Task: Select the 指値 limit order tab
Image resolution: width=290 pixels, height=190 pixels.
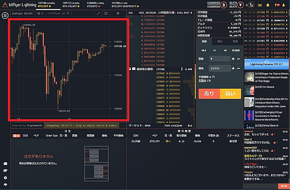Action: click(204, 41)
